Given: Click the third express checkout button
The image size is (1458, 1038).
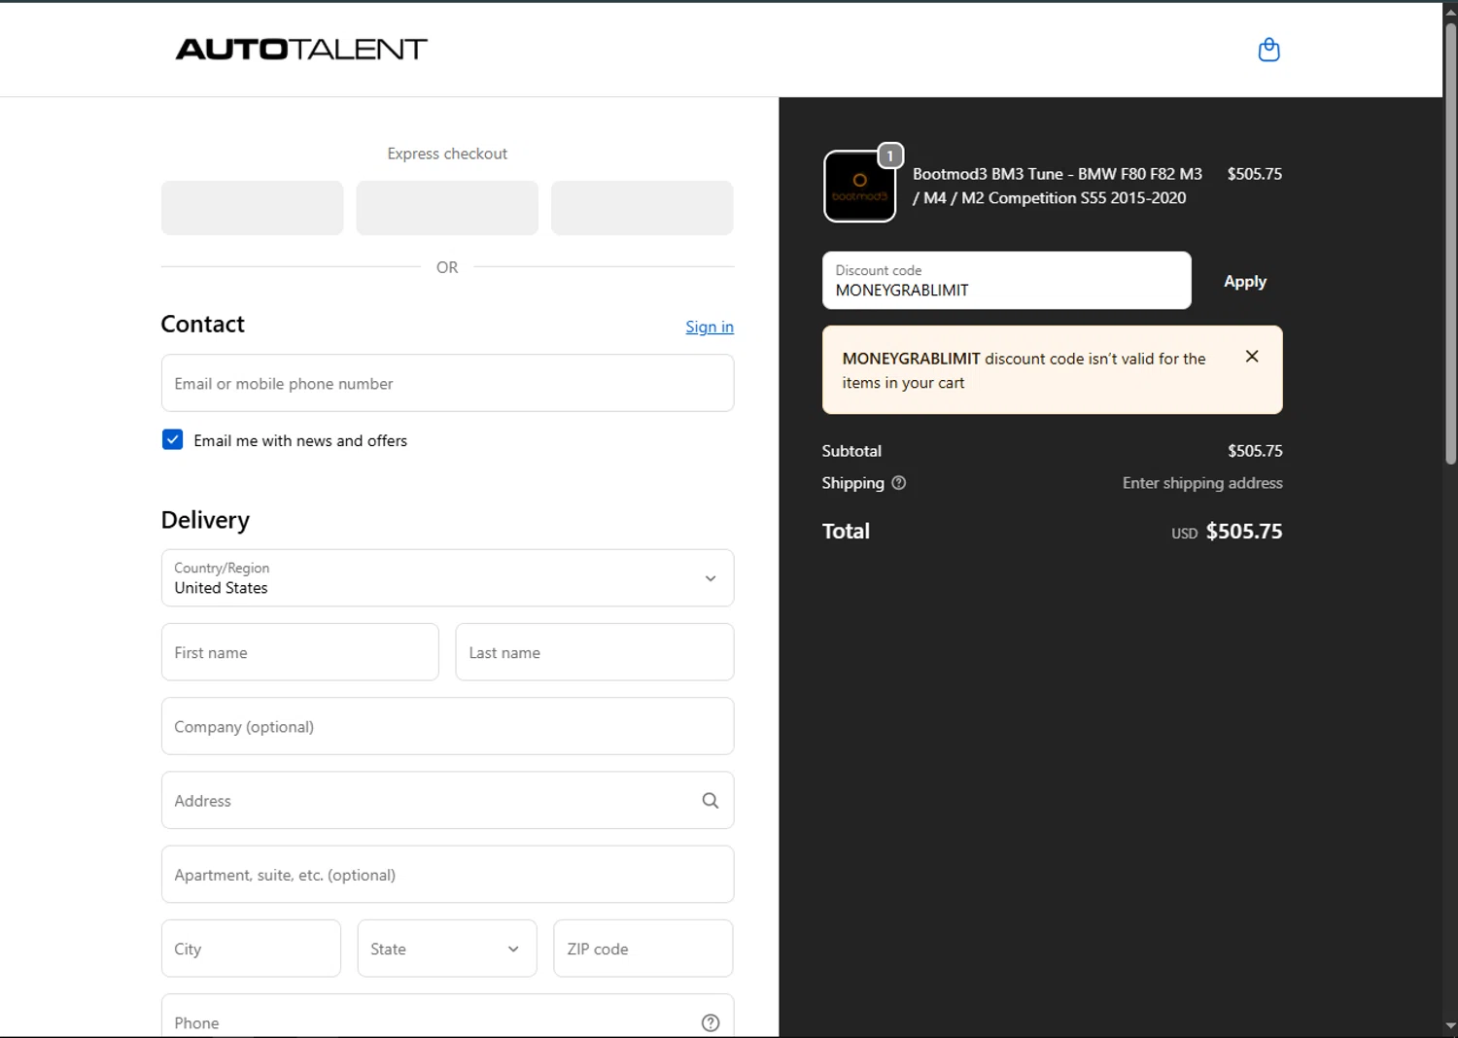Looking at the screenshot, I should (642, 208).
